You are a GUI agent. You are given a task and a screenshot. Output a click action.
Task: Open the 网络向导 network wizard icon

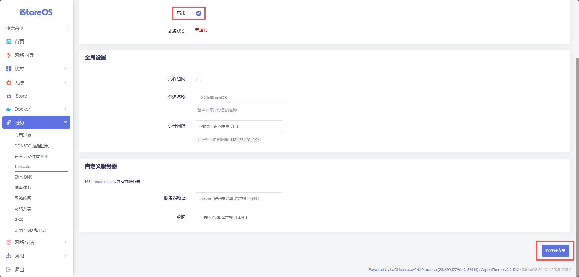(x=8, y=55)
